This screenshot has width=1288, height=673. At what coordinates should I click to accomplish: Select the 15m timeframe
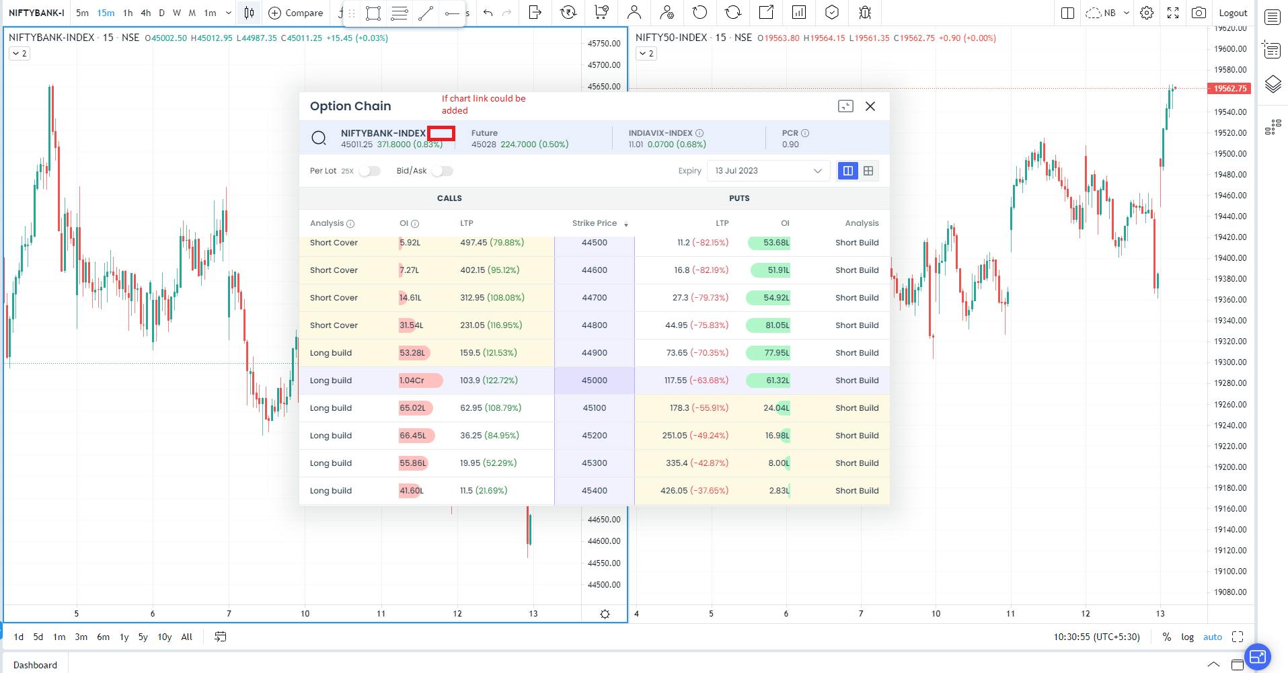106,13
